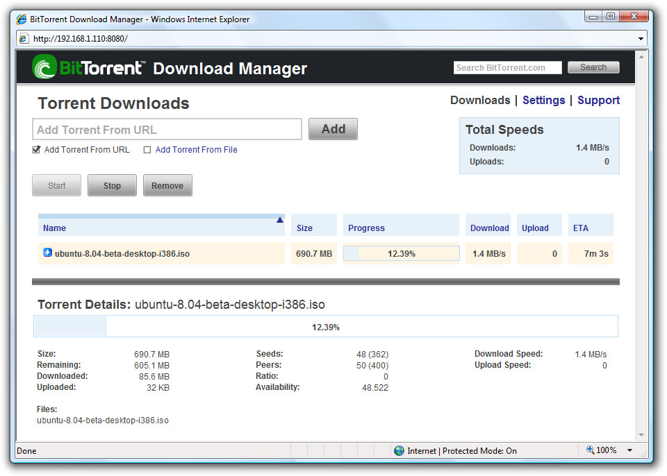667x476 pixels.
Task: Click the Availability value 48.522
Action: (374, 387)
